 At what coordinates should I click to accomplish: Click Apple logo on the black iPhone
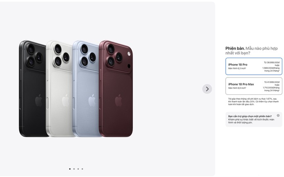[x=39, y=100]
